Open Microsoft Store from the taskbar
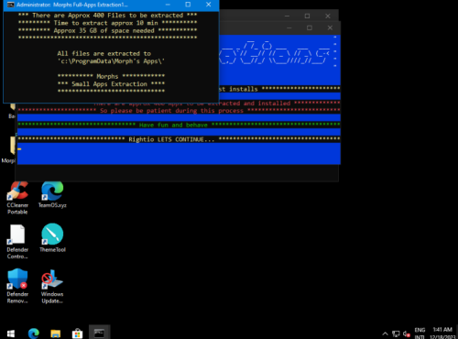 pyautogui.click(x=77, y=334)
